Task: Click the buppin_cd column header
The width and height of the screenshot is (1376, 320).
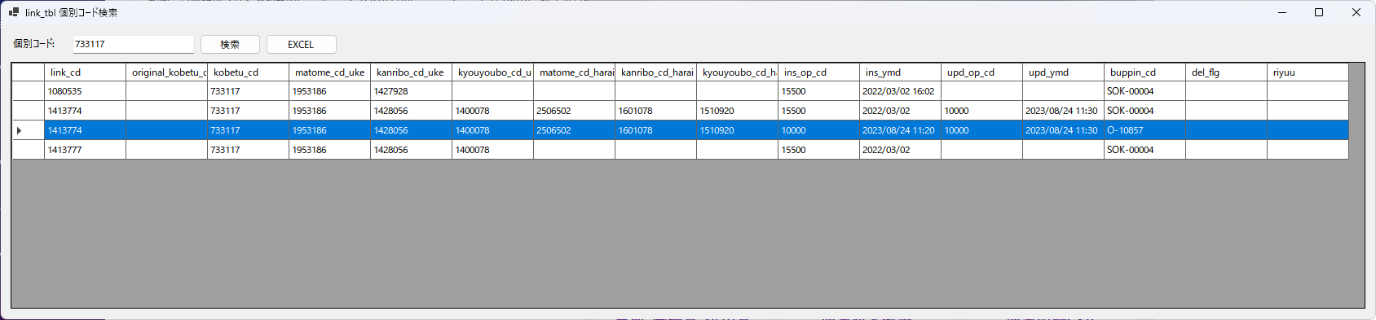Action: (x=1144, y=72)
